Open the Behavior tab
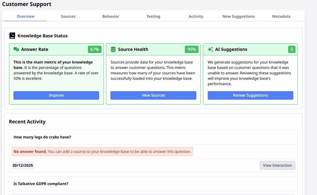317x195 pixels. [x=111, y=16]
